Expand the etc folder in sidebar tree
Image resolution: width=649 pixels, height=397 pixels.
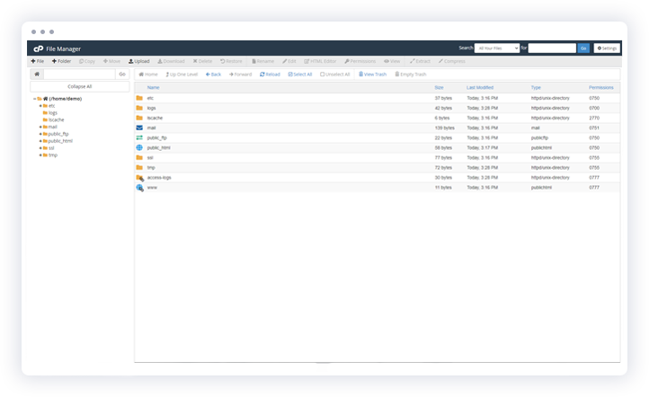point(41,105)
